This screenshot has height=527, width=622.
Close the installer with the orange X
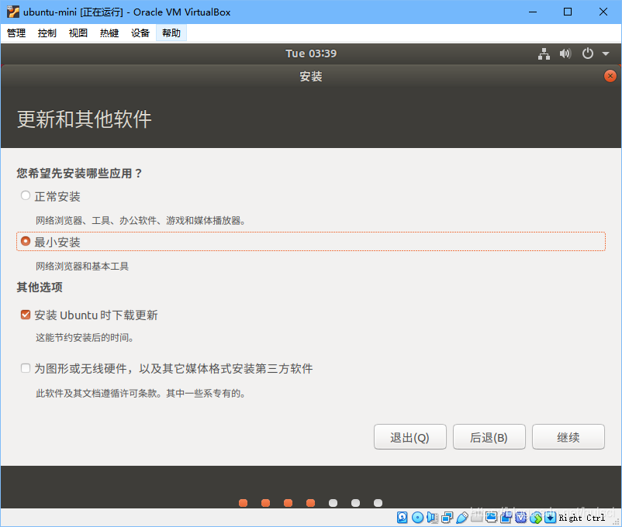pos(610,76)
